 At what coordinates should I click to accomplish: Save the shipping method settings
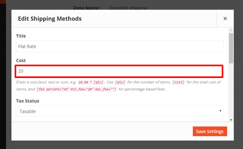210,131
